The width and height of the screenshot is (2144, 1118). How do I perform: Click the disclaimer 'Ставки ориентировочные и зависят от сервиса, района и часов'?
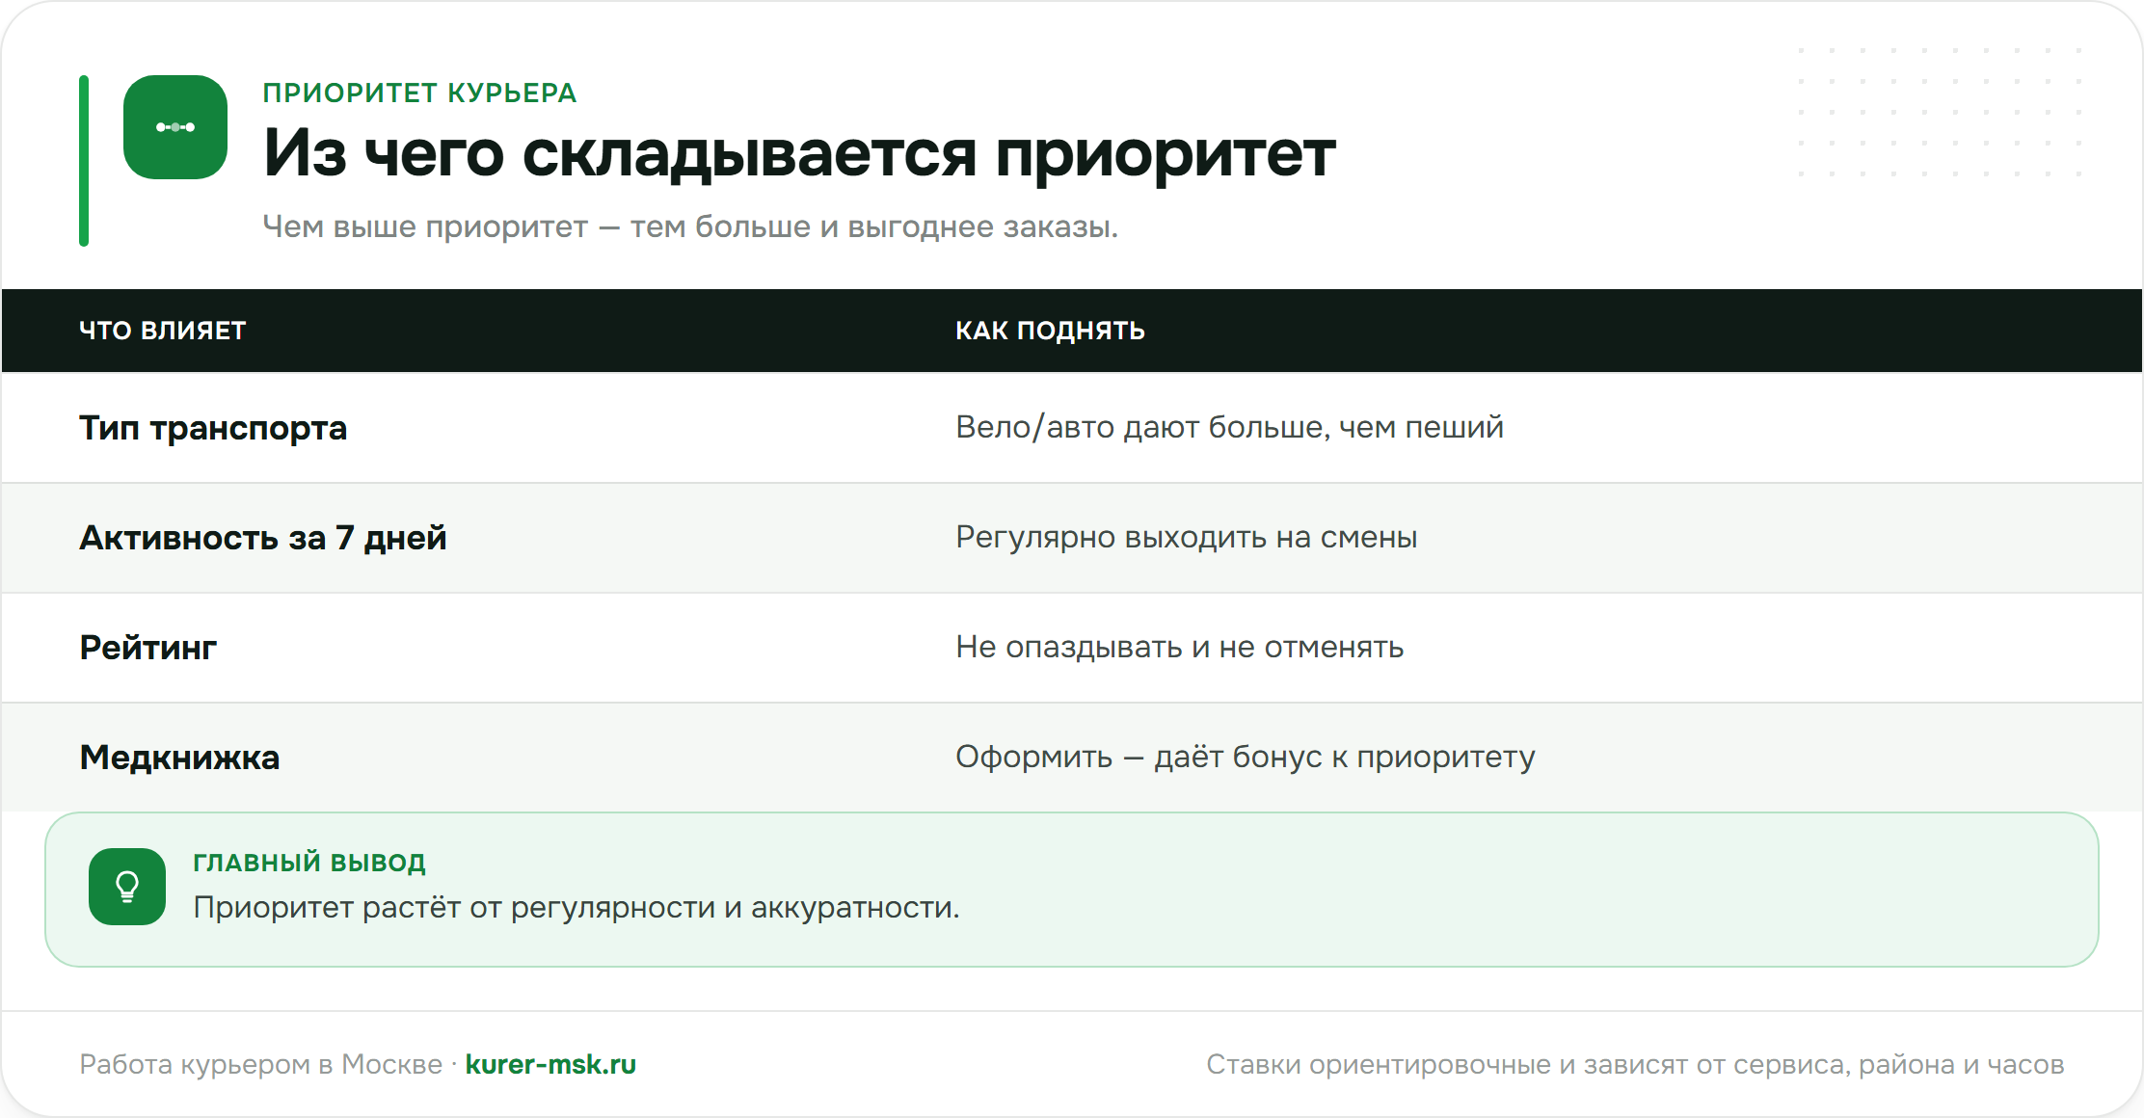[x=1635, y=1064]
